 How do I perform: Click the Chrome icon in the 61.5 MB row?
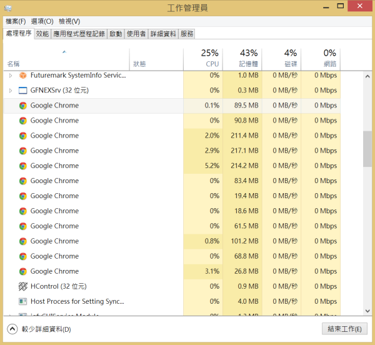point(23,226)
